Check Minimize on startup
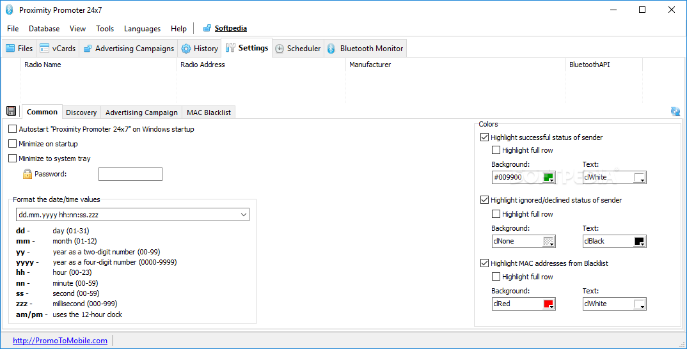The image size is (687, 349). tap(12, 144)
